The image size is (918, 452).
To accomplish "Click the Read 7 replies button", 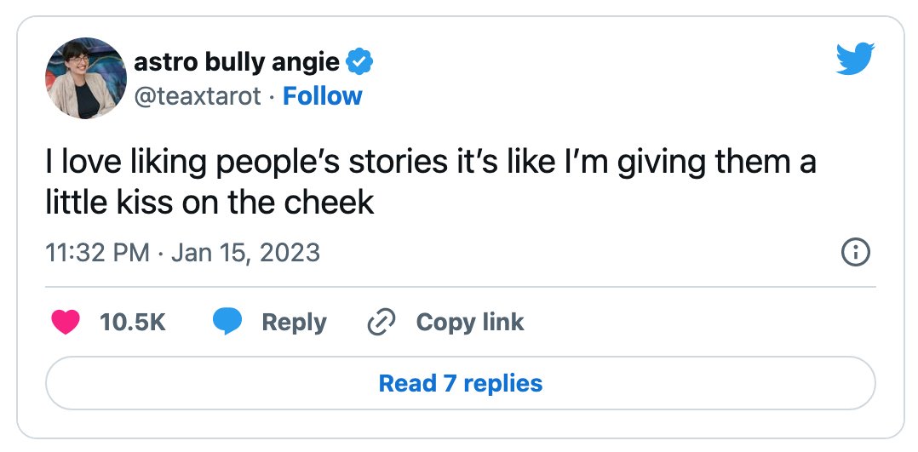I will click(x=460, y=384).
